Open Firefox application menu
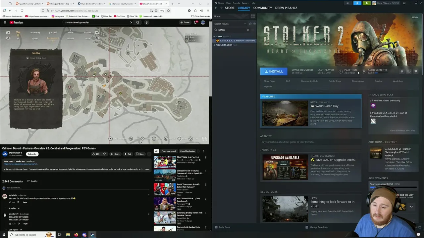The image size is (424, 238). (x=208, y=11)
